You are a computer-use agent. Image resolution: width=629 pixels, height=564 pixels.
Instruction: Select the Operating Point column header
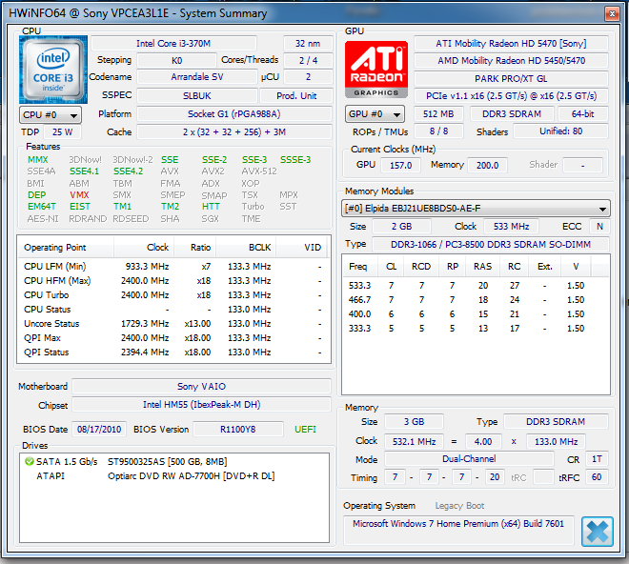click(66, 248)
